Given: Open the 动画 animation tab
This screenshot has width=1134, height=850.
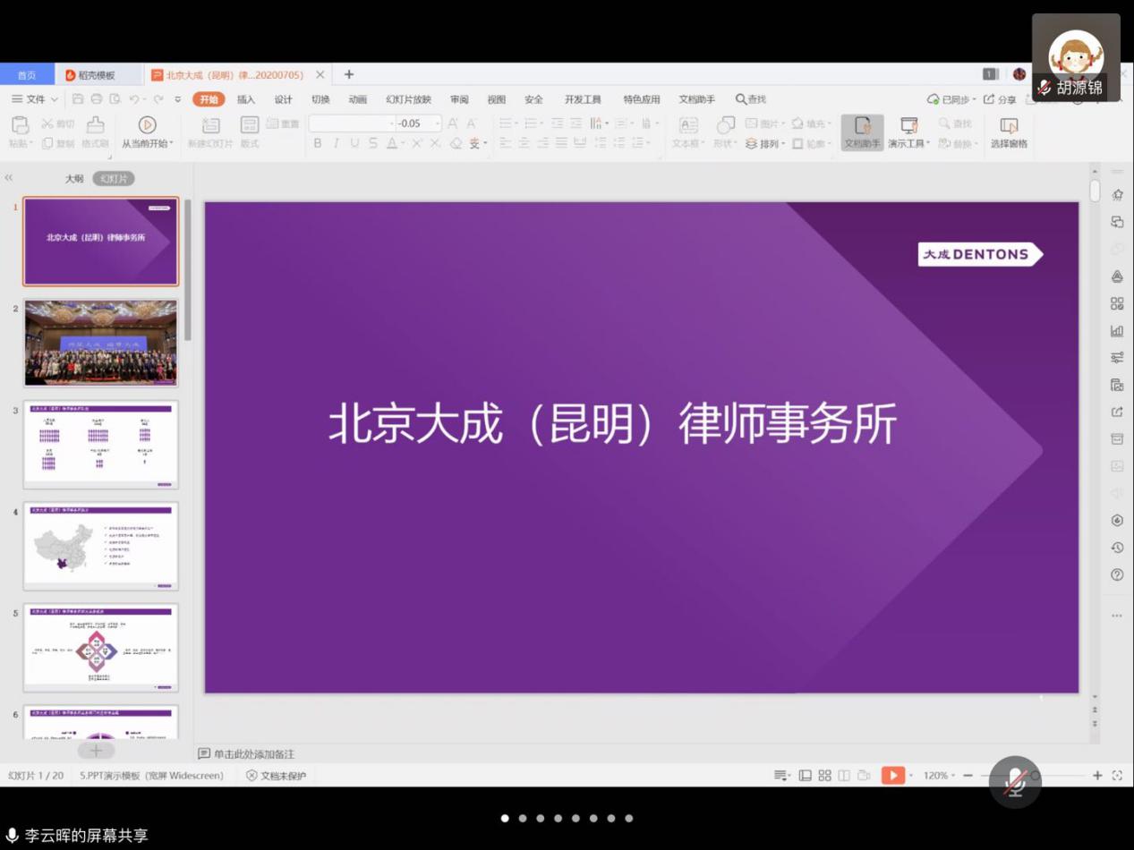Looking at the screenshot, I should tap(358, 99).
